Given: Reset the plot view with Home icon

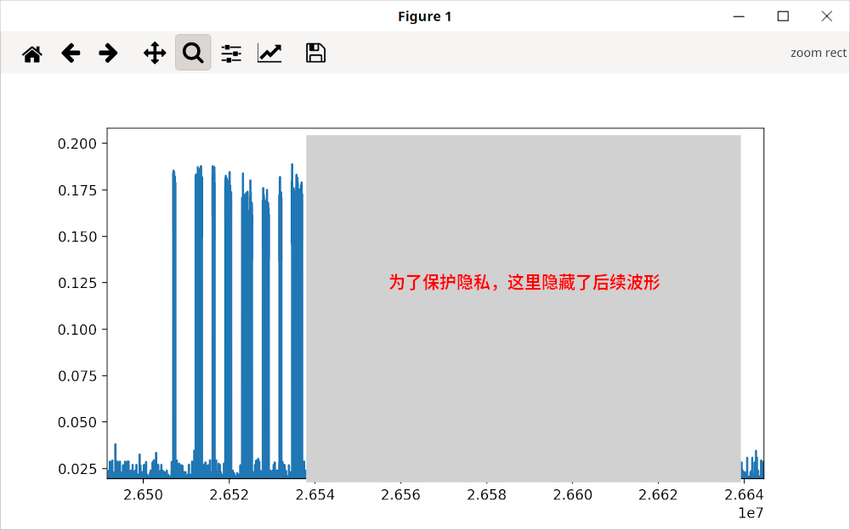Looking at the screenshot, I should [32, 52].
